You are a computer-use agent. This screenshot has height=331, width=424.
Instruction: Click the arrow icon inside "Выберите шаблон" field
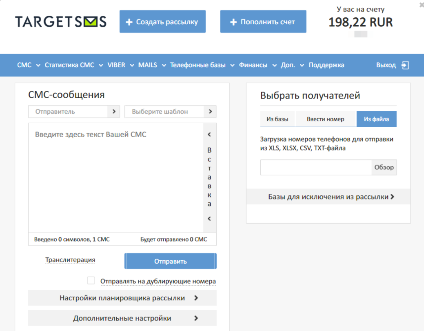coord(211,111)
